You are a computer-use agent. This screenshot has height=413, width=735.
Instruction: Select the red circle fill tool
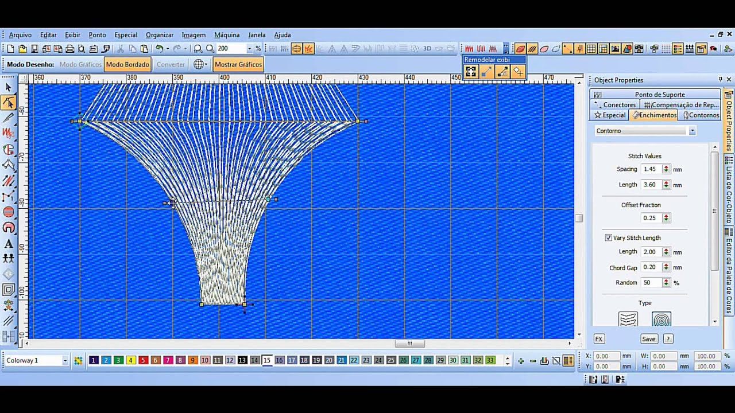point(9,212)
